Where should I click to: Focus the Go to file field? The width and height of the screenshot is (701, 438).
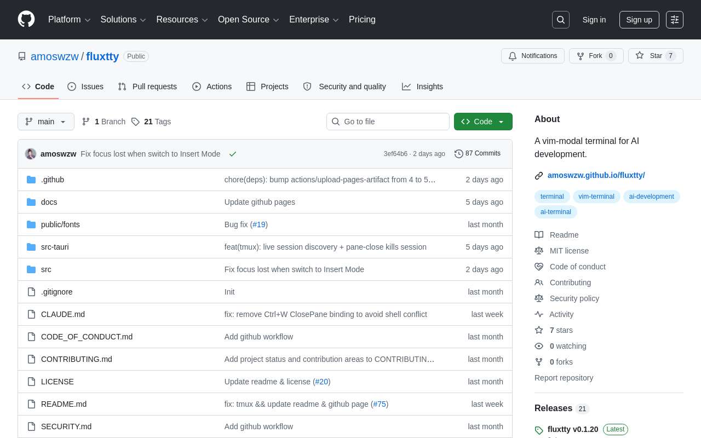point(388,122)
